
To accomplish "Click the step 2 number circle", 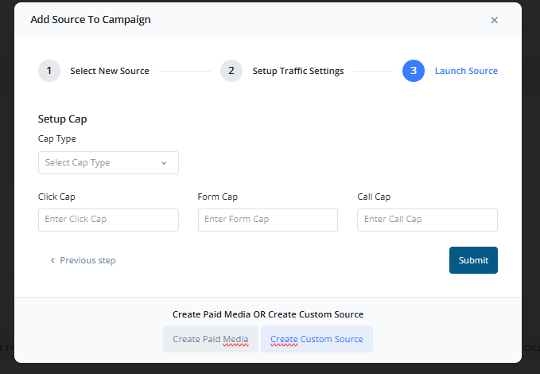I will coord(231,71).
